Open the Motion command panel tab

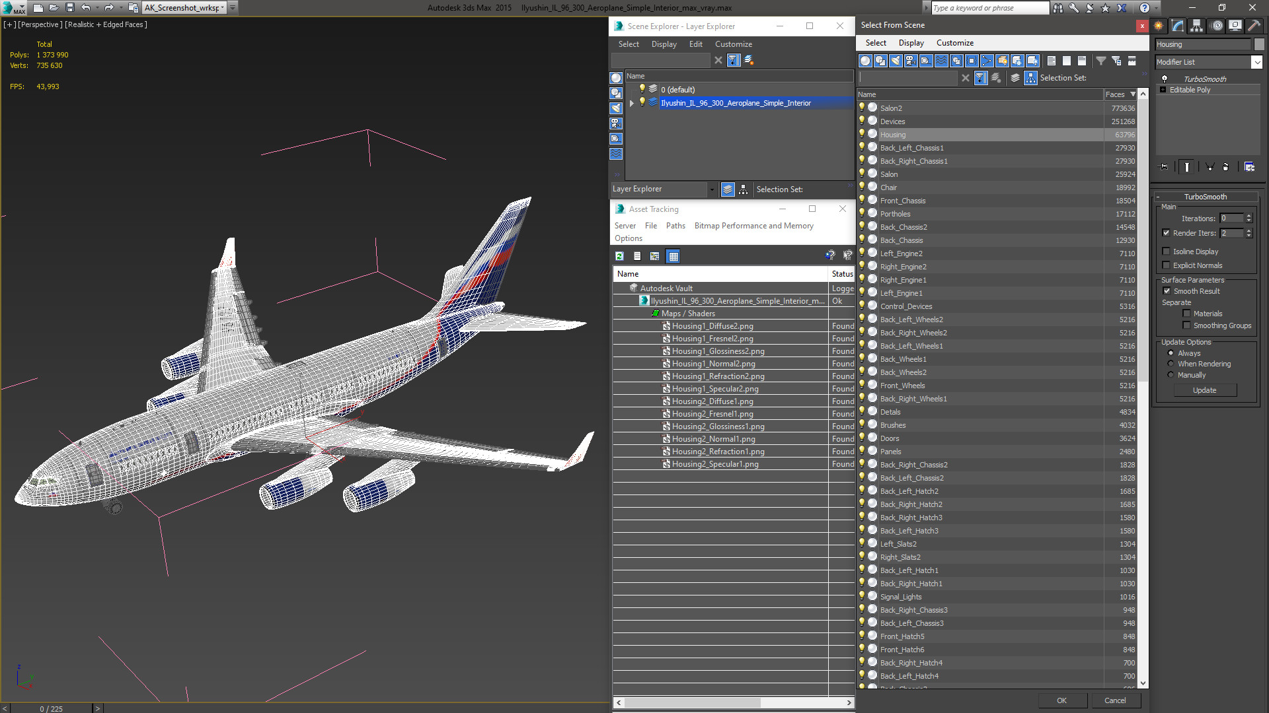(1217, 26)
